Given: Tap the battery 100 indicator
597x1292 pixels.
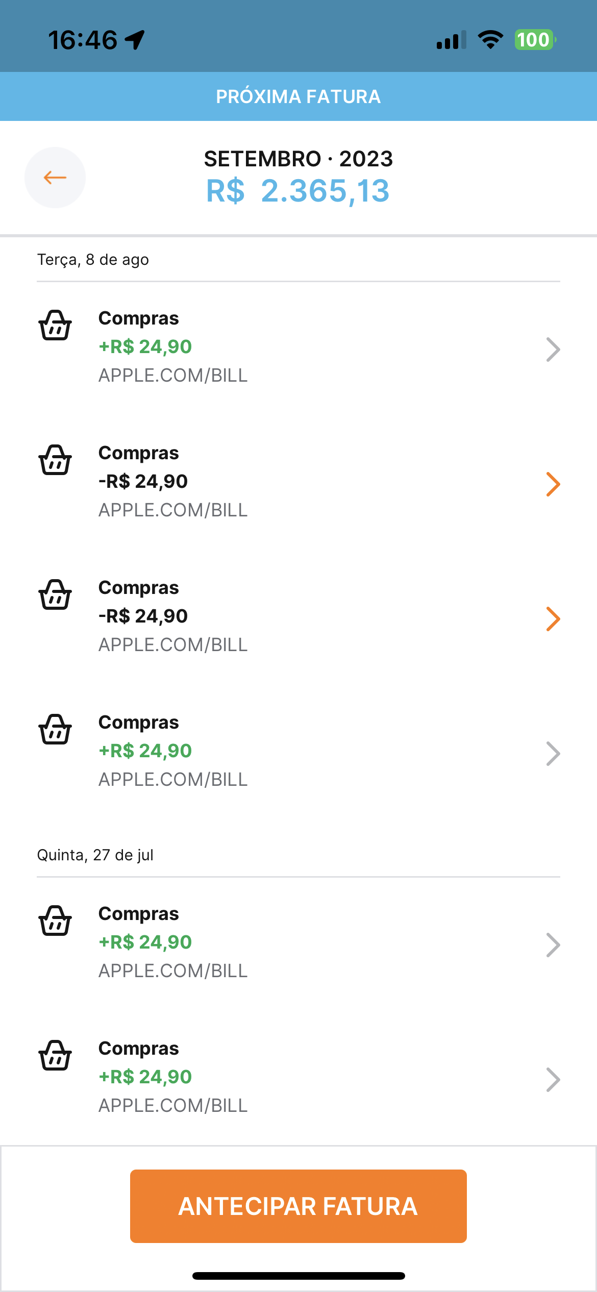Looking at the screenshot, I should 534,40.
